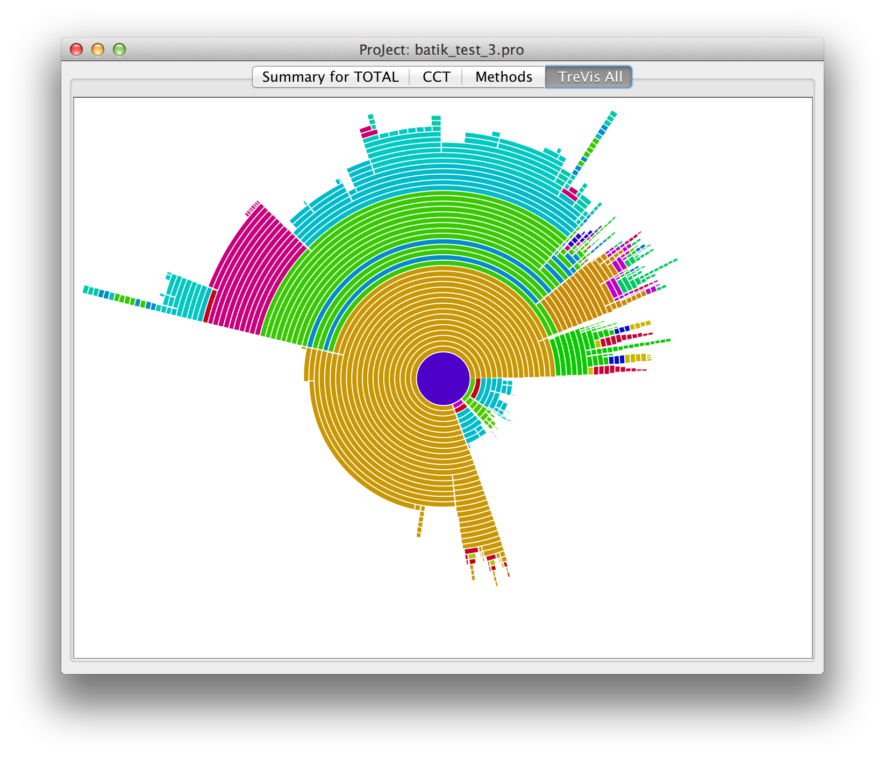Activate the TreVis All tab
885x759 pixels.
point(589,77)
